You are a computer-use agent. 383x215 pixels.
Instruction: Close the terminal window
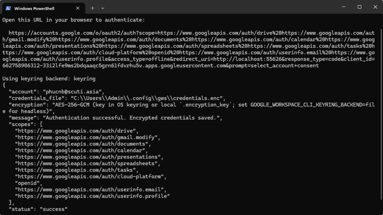click(x=374, y=7)
